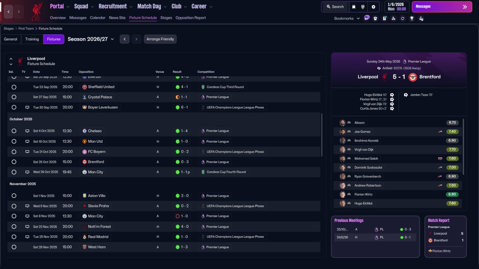479x269 pixels.
Task: Open the Season 2026/27 selector dropdown
Action: 91,39
